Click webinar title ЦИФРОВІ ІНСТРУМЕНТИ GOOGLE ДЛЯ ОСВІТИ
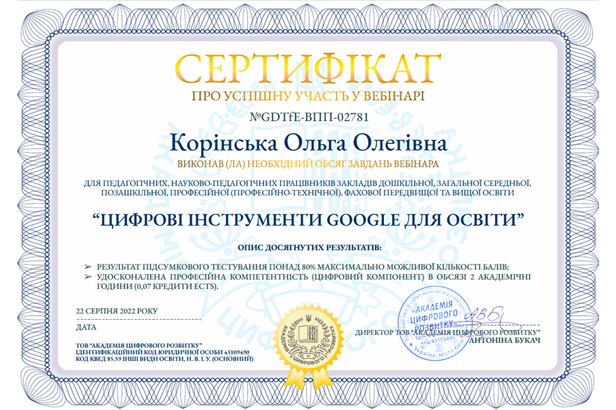This screenshot has width=616, height=410. point(309,220)
